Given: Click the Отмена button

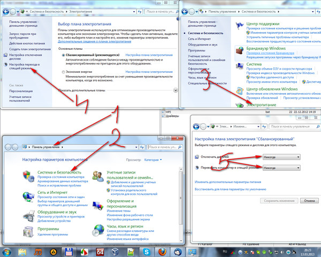Looking at the screenshot, I should click(x=309, y=201).
